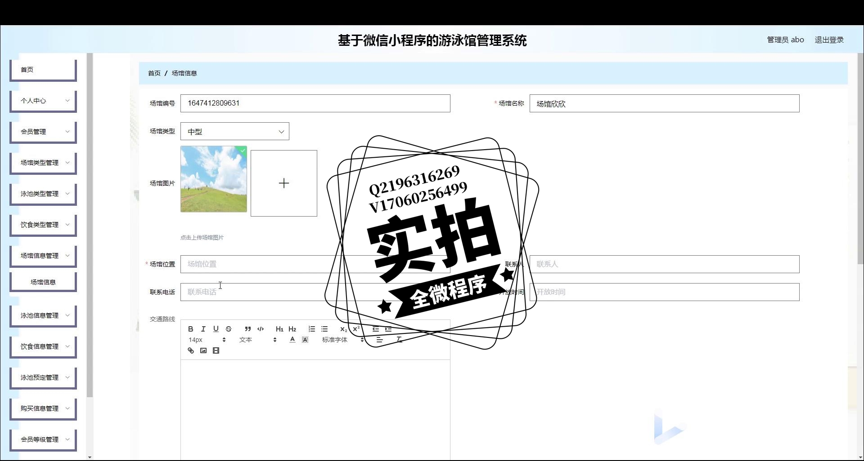Toggle strikethrough formatting in editor
This screenshot has width=864, height=461.
click(x=229, y=329)
